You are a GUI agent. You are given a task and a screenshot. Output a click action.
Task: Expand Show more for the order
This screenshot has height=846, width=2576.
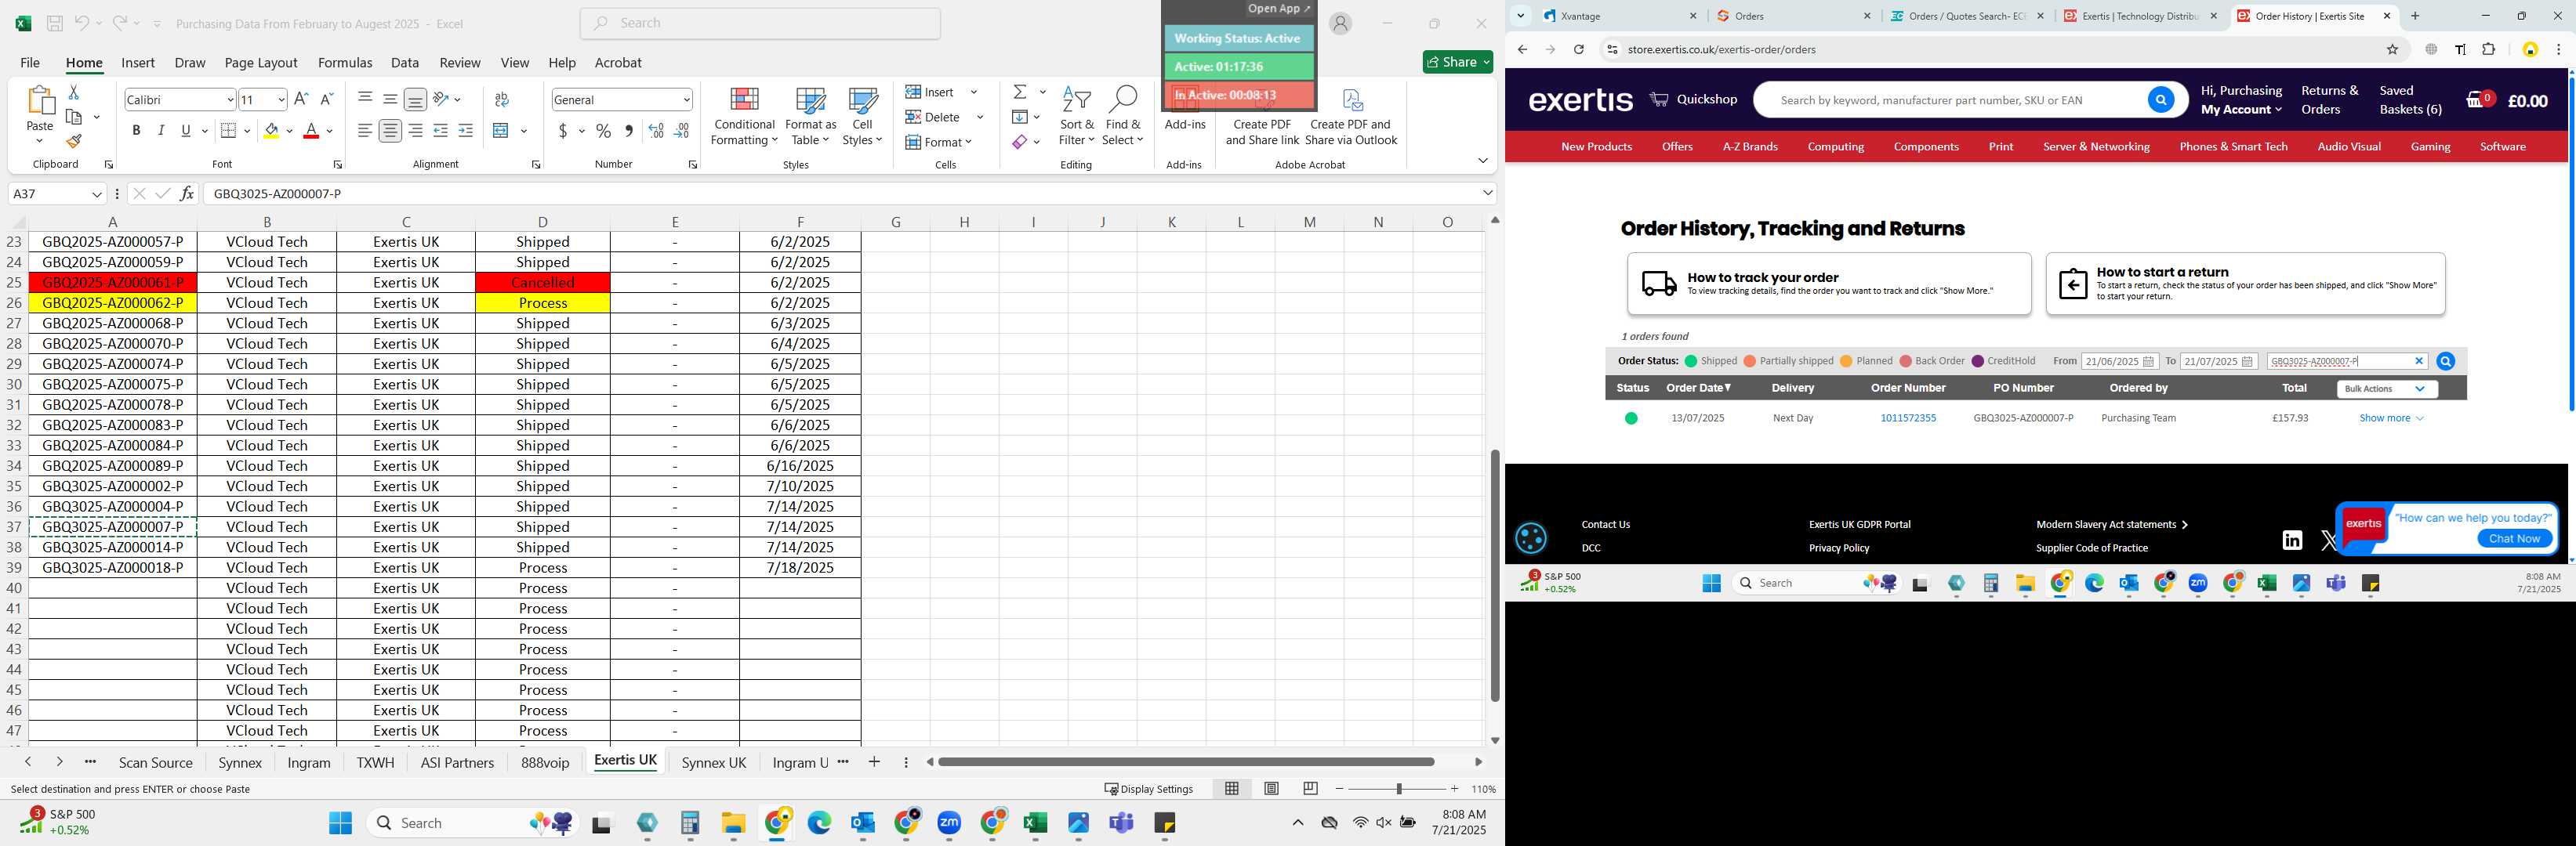point(2391,418)
